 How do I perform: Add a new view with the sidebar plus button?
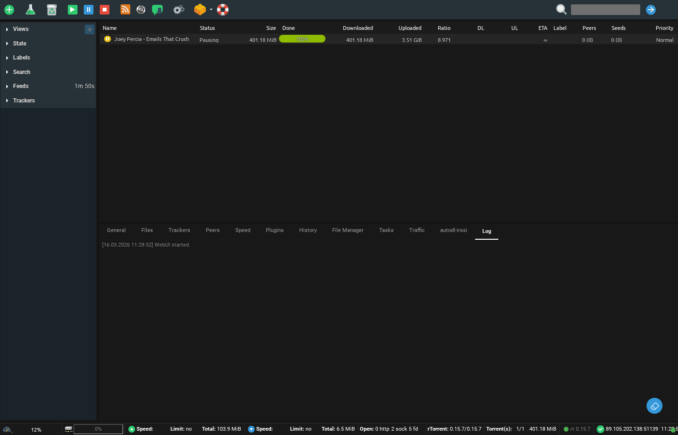(x=90, y=29)
